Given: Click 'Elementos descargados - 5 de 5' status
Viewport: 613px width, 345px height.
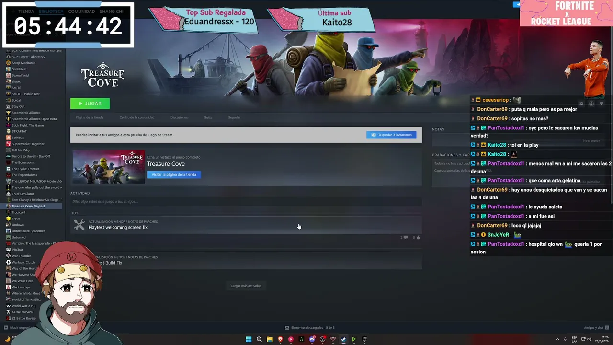Looking at the screenshot, I should coord(310,328).
